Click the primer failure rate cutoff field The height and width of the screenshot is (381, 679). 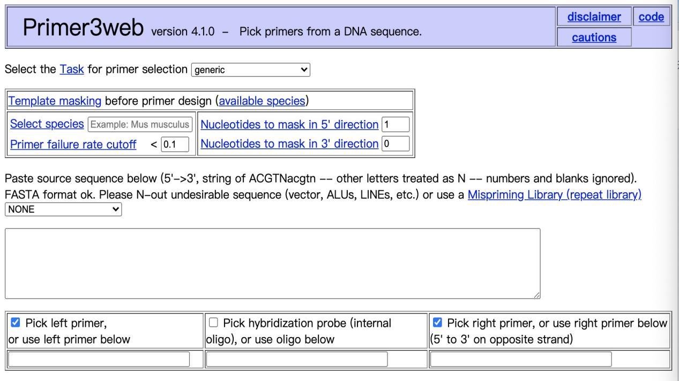pyautogui.click(x=176, y=144)
